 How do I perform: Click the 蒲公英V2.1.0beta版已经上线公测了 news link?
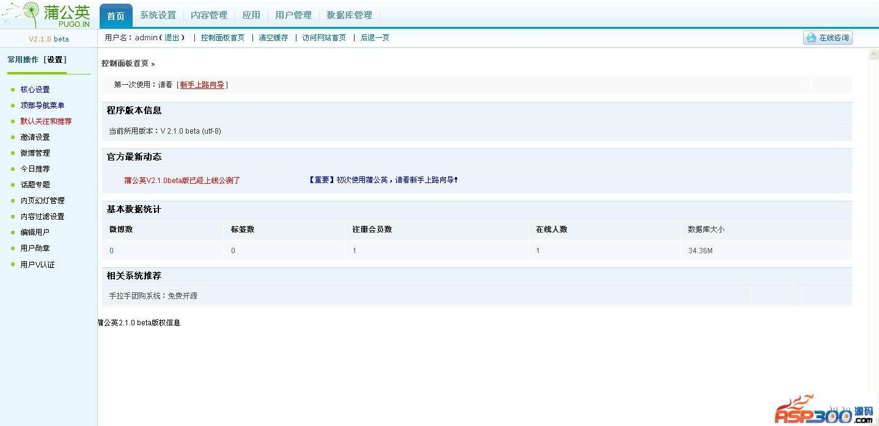coord(182,181)
